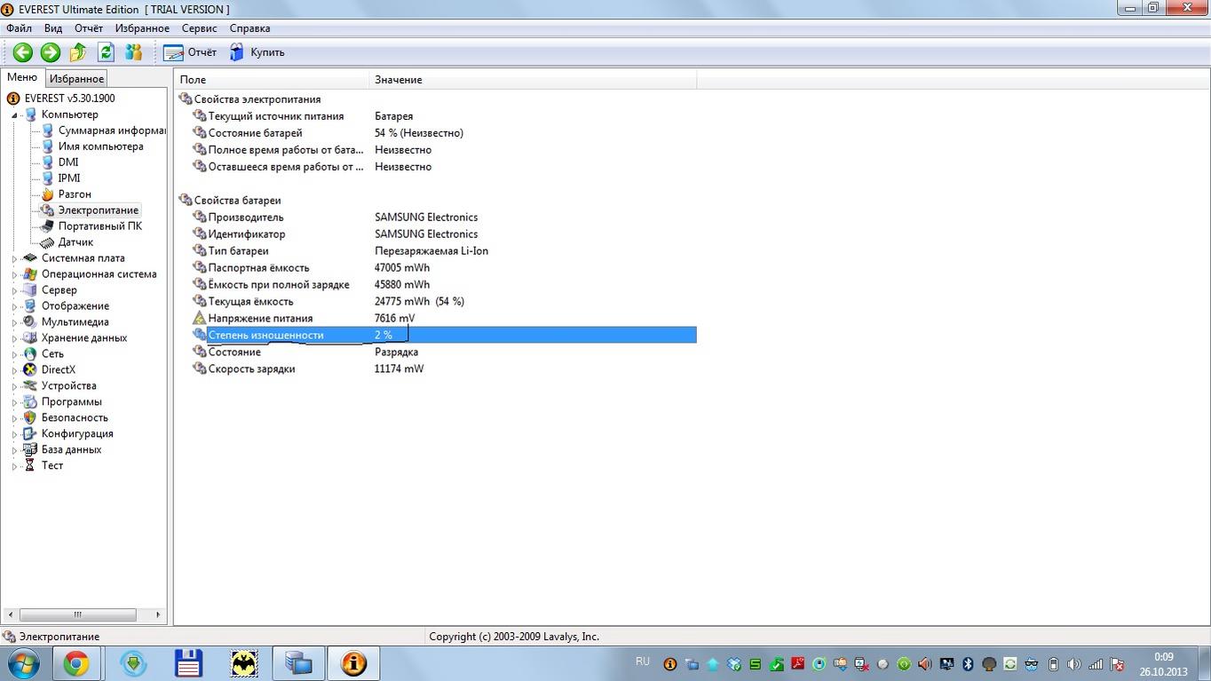Click the users icon in toolbar
The height and width of the screenshot is (681, 1211).
pos(133,52)
